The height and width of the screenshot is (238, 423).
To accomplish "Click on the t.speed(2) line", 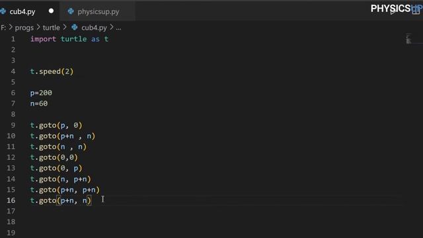I will tap(52, 71).
